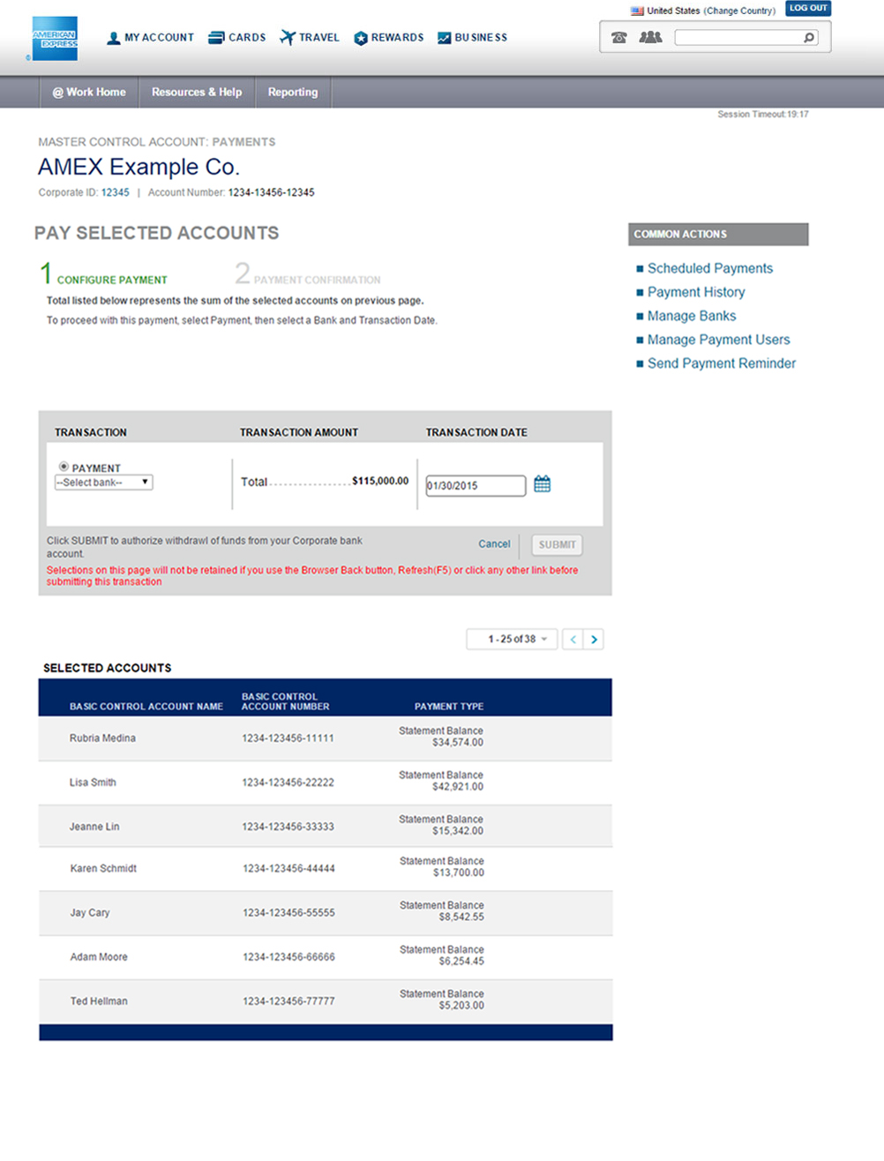Click the American Express logo
Viewport: 884px width, 1161px height.
click(55, 38)
